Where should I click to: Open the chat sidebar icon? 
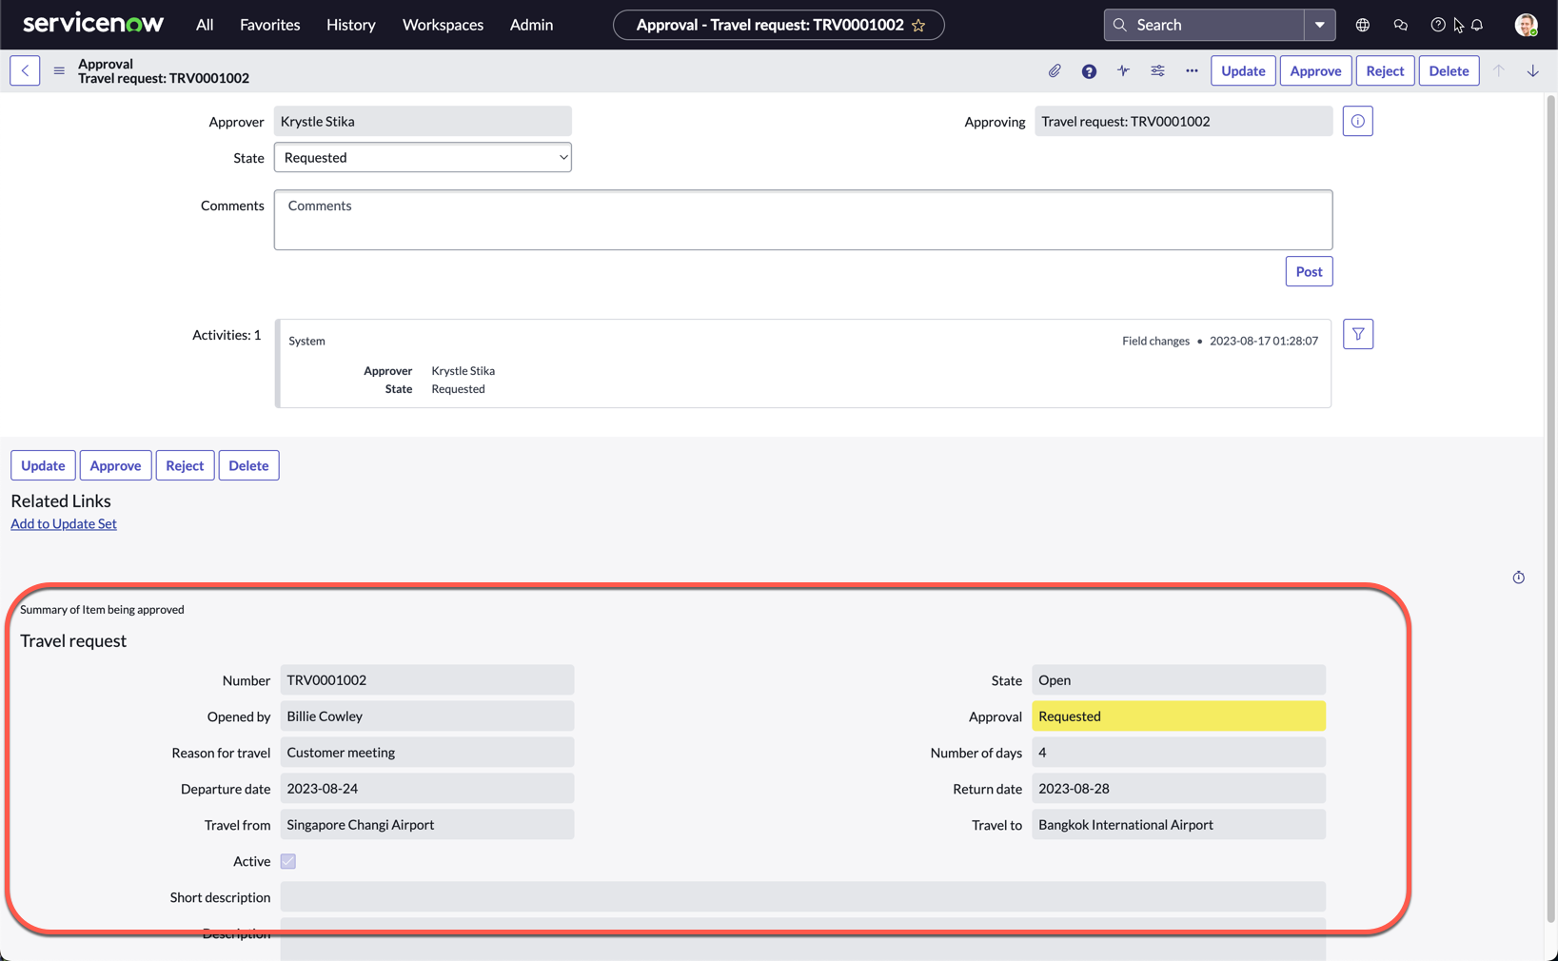click(1400, 25)
